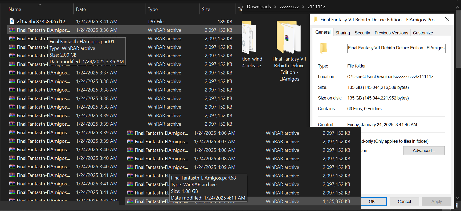This screenshot has height=211, width=461.
Task: Expand the chevron before Downloads in the address bar
Action: tap(243, 7)
